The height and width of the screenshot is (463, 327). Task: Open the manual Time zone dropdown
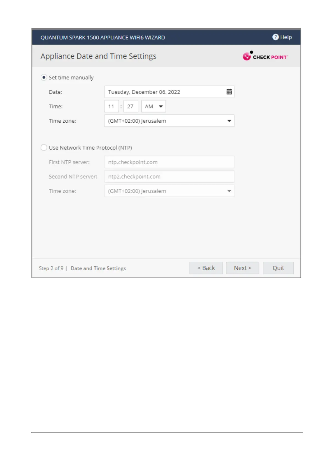point(169,121)
